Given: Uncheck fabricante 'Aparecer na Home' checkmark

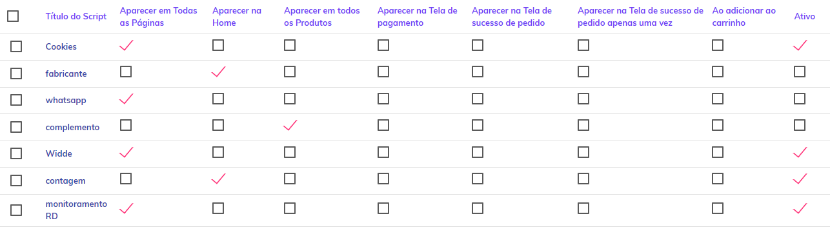Looking at the screenshot, I should pyautogui.click(x=219, y=72).
